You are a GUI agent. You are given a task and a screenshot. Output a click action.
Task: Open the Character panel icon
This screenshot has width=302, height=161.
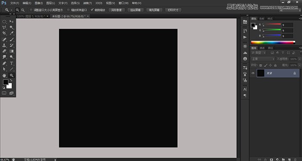tap(245, 89)
